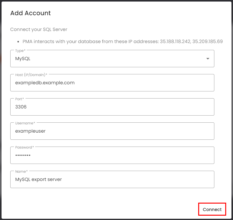This screenshot has width=233, height=220.
Task: Click the 'Add Account' dialog title
Action: [x=30, y=13]
